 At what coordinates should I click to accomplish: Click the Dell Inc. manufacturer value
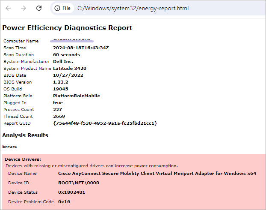63,62
